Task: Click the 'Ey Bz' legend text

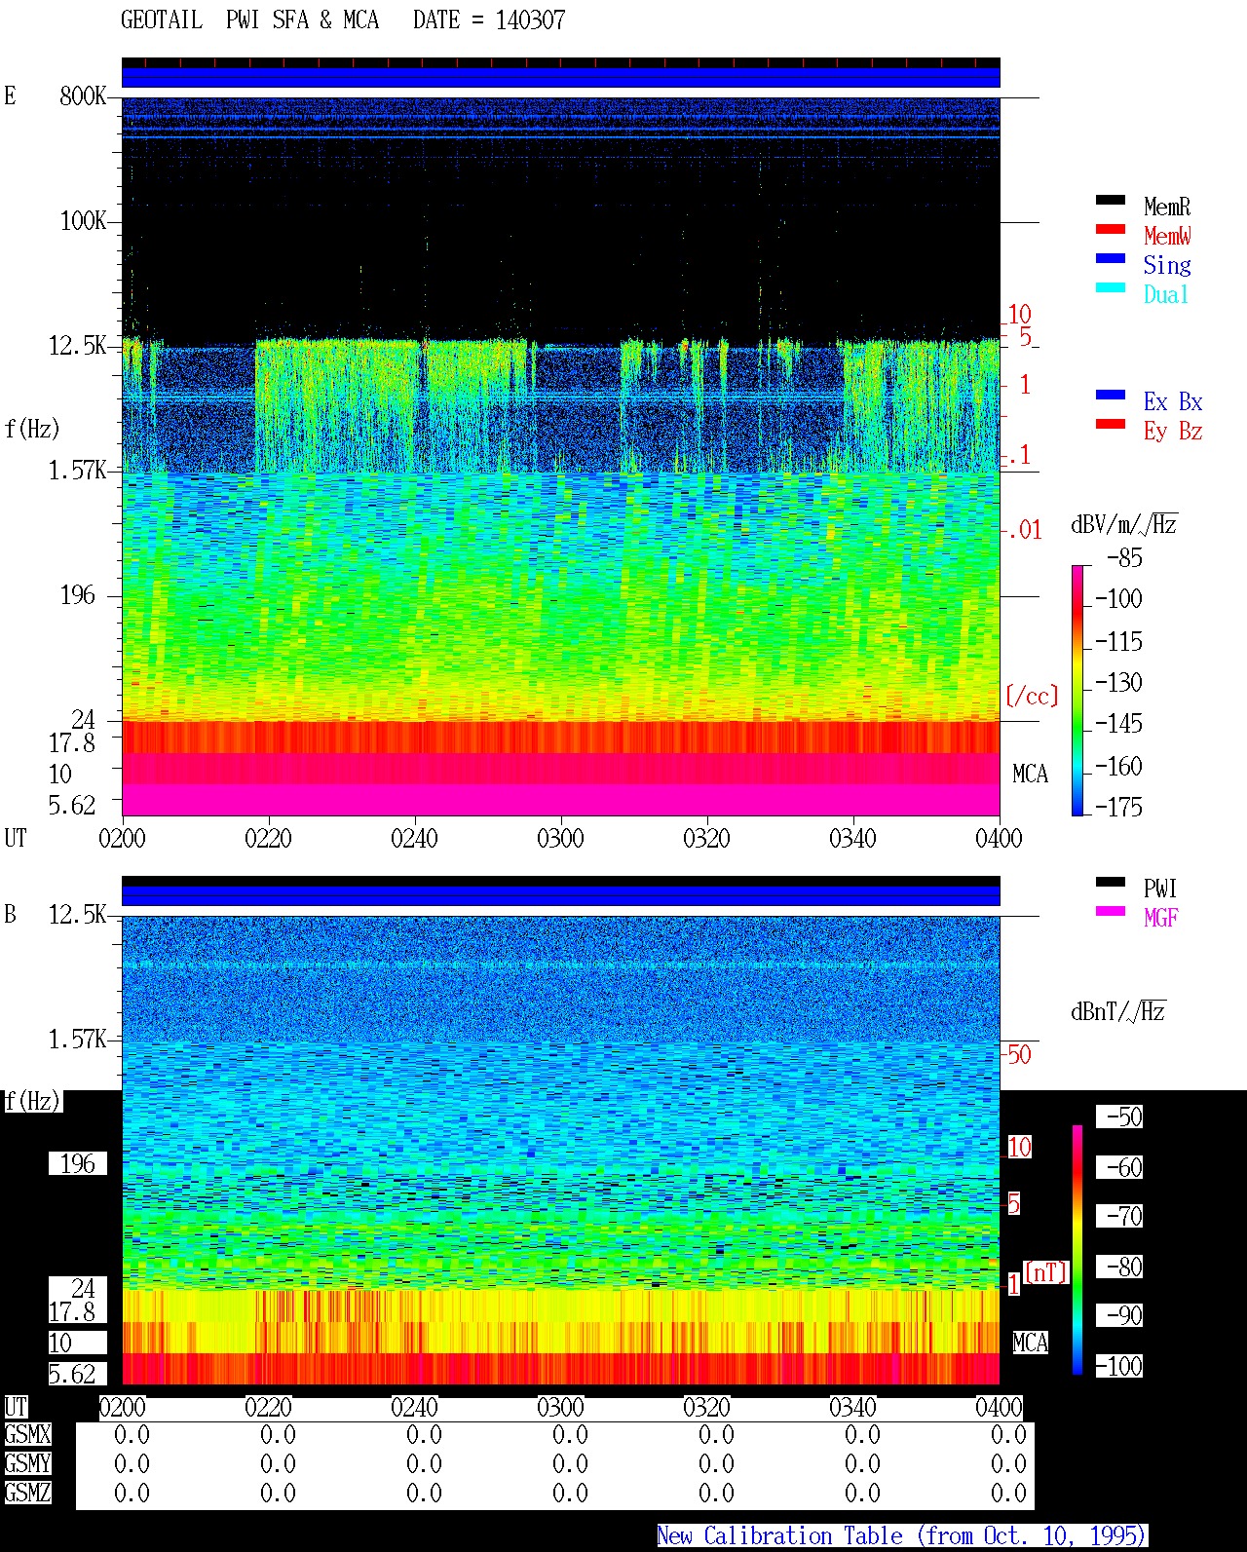Action: point(1173,431)
